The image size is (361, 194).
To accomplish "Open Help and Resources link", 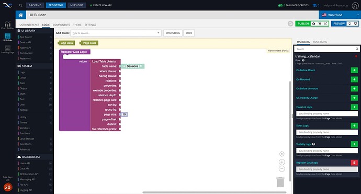I will (x=336, y=5).
